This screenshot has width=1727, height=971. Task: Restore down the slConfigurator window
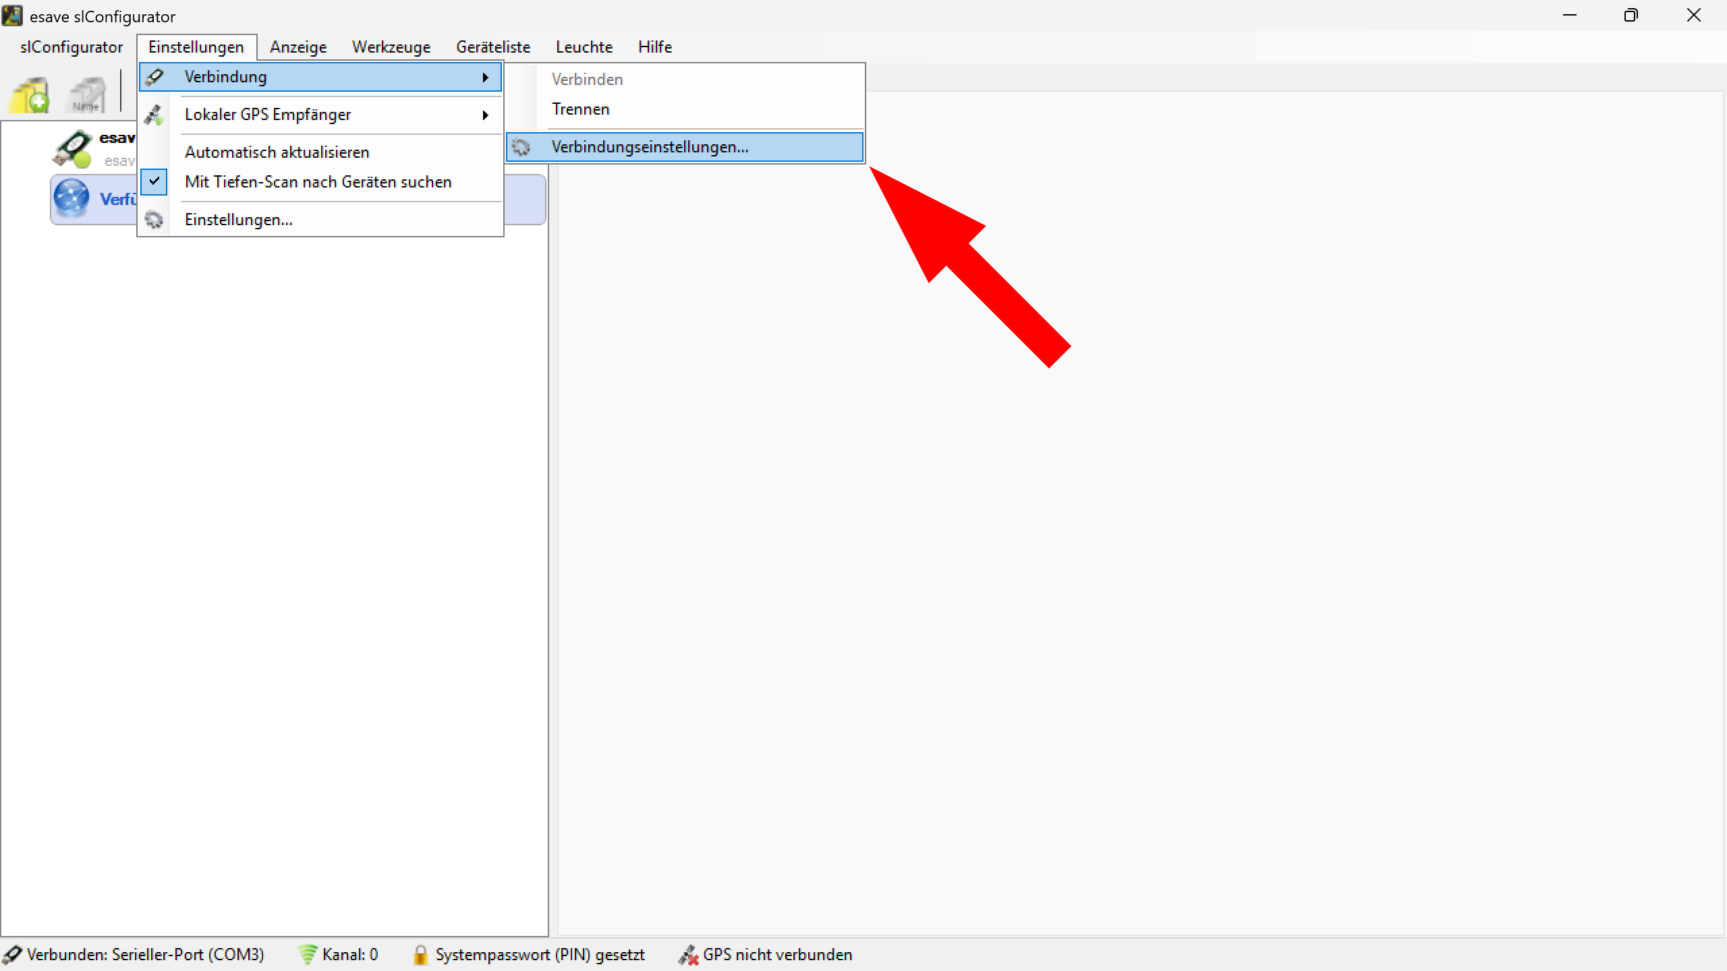coord(1631,16)
